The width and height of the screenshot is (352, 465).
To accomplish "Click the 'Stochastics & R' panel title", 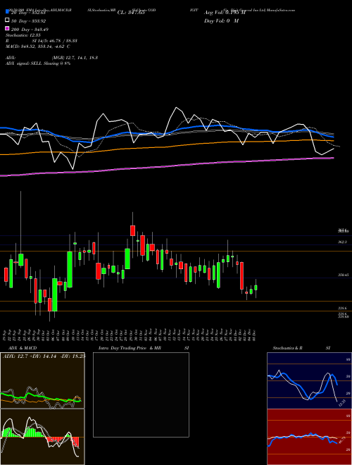I will [x=288, y=348].
